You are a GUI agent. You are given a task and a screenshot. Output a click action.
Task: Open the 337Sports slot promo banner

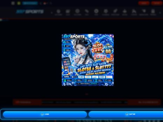(x=88, y=60)
